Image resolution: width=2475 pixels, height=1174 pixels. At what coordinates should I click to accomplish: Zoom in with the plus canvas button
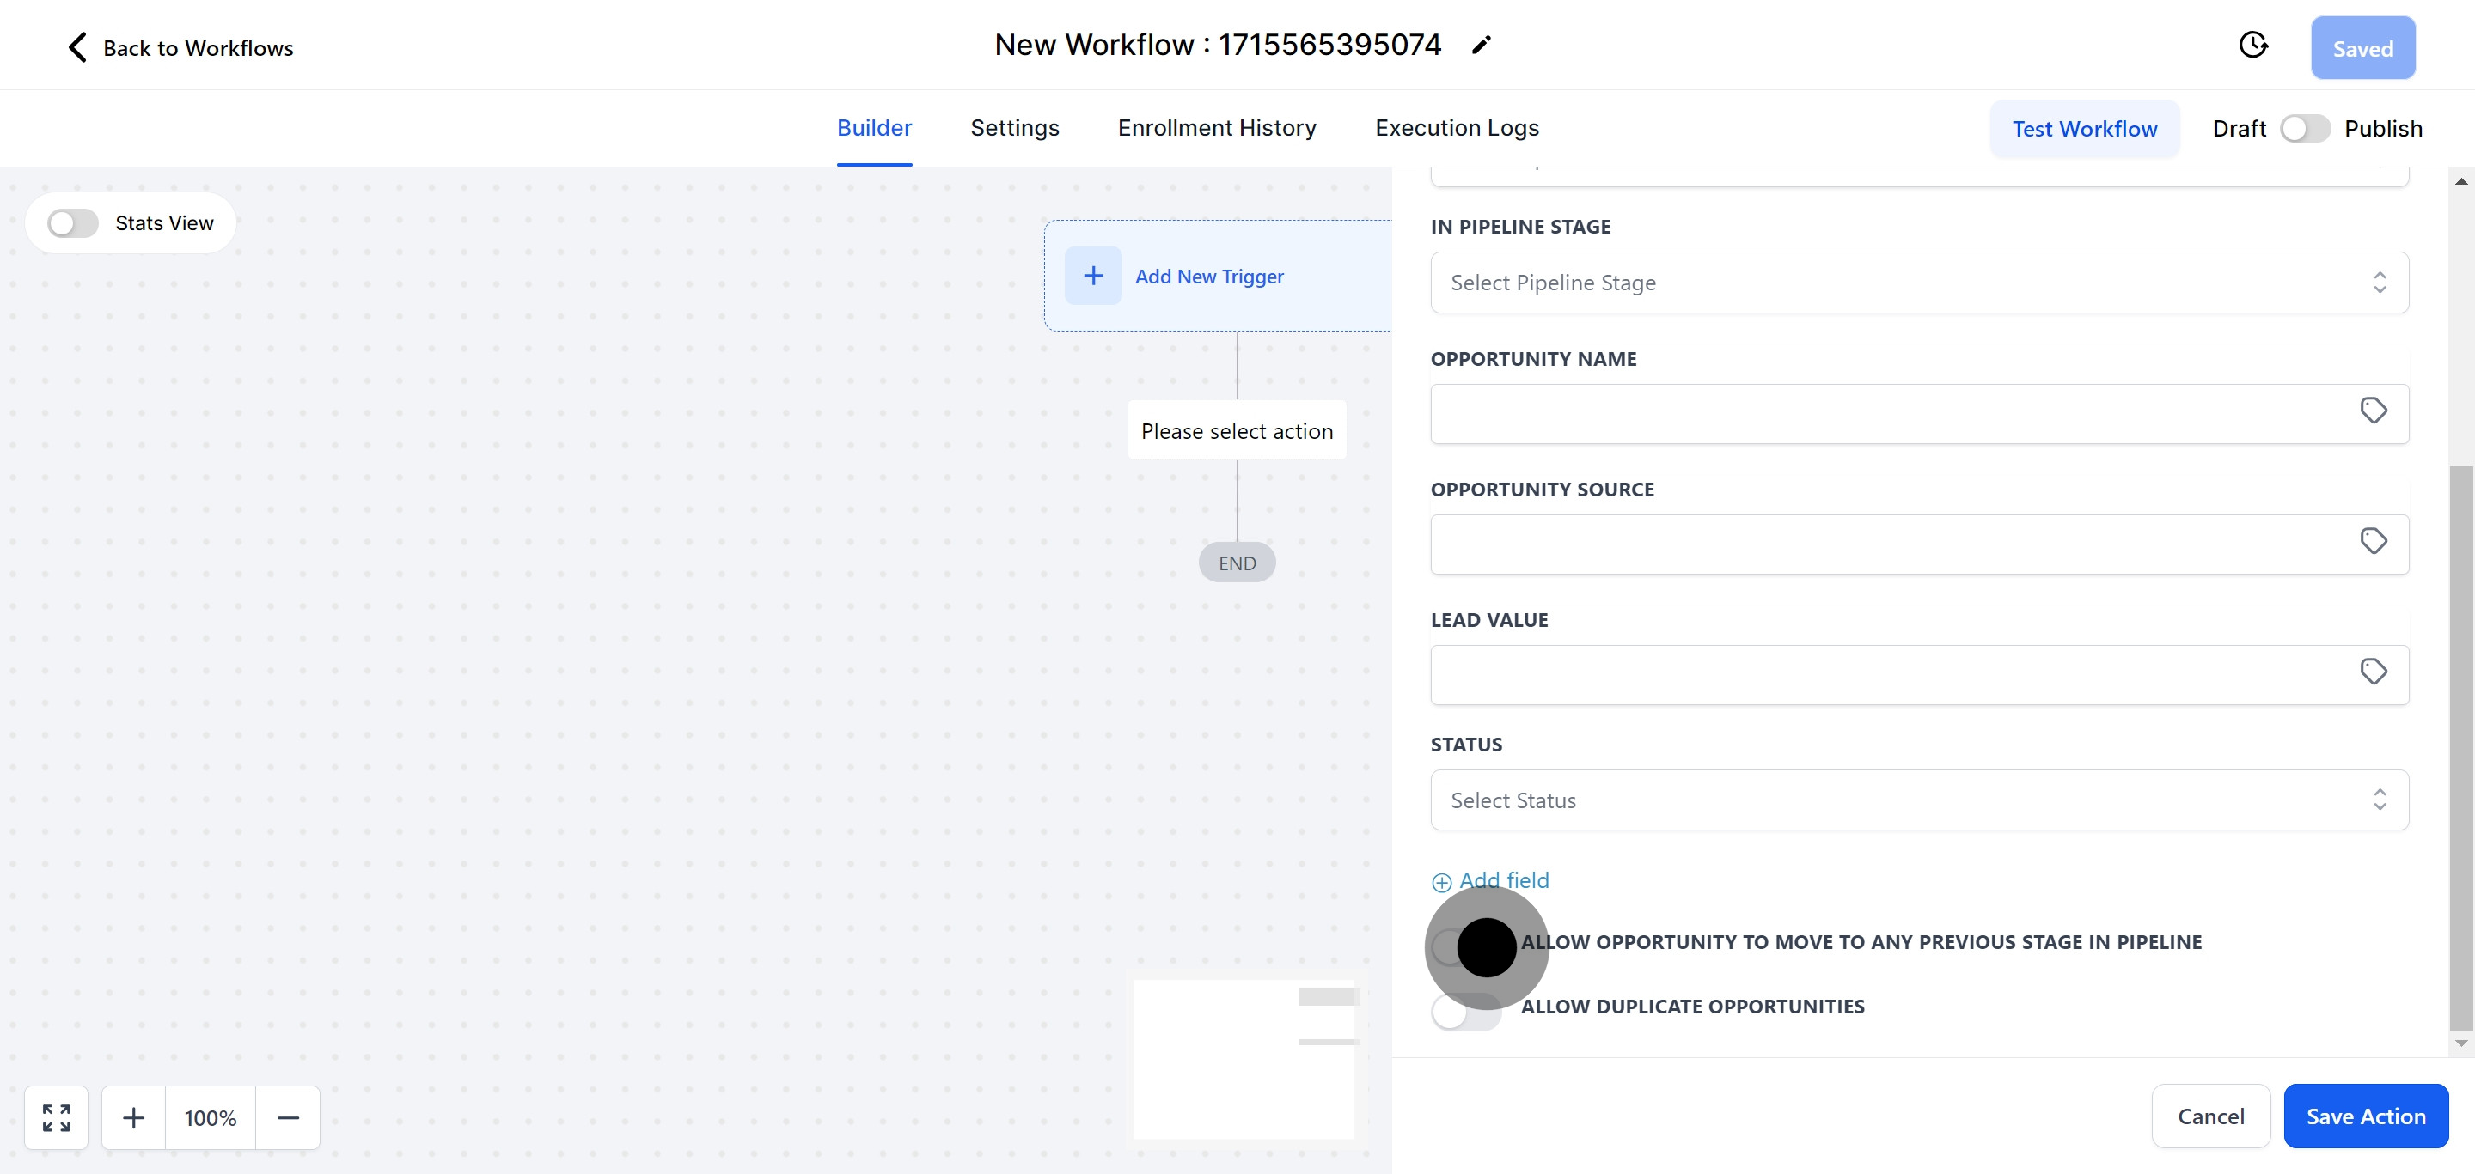[133, 1117]
